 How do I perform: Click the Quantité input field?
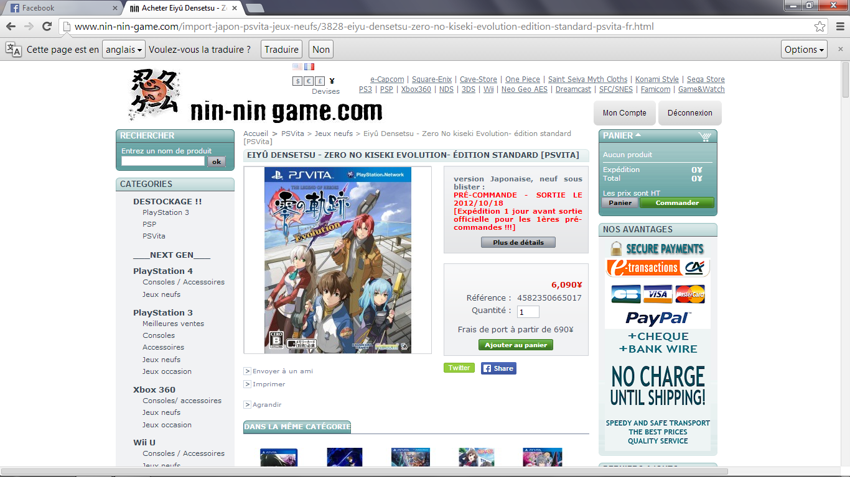click(x=528, y=312)
